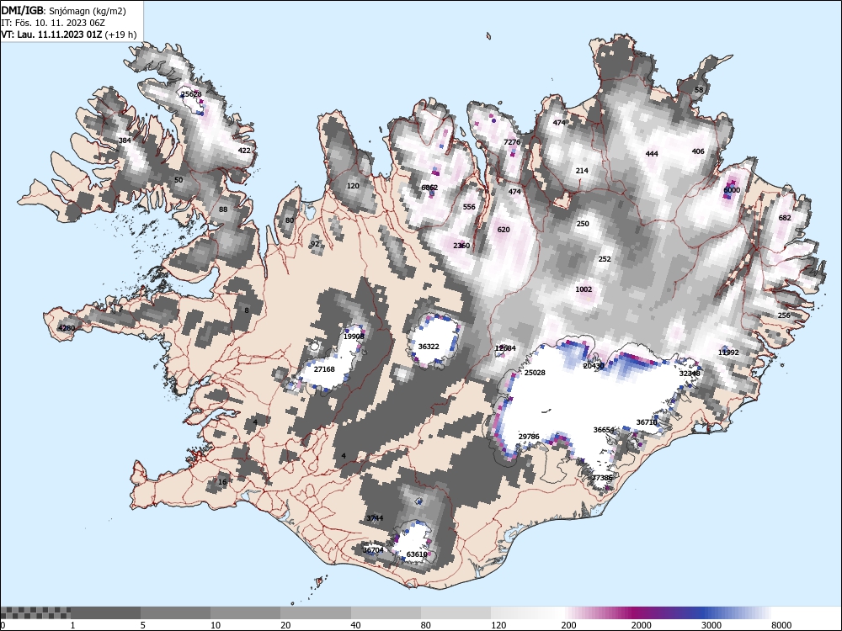
Task: Select the glacier value 27386
Action: 603,478
